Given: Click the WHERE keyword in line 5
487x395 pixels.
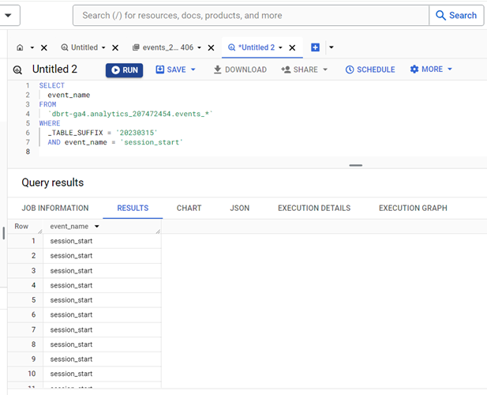Looking at the screenshot, I should (50, 123).
